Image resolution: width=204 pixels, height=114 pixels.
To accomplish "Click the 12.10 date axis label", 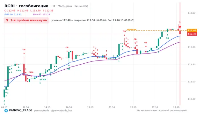I will tap(26, 107).
